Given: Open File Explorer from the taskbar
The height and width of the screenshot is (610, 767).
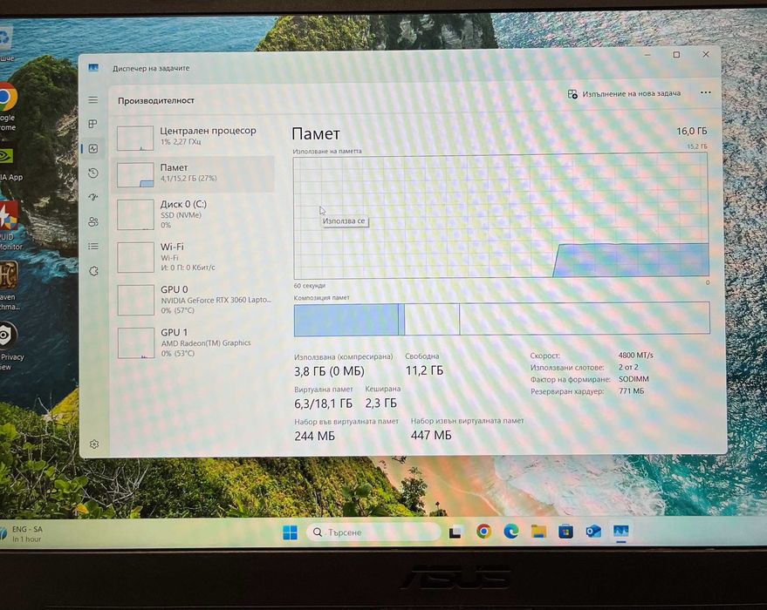Looking at the screenshot, I should (x=538, y=531).
